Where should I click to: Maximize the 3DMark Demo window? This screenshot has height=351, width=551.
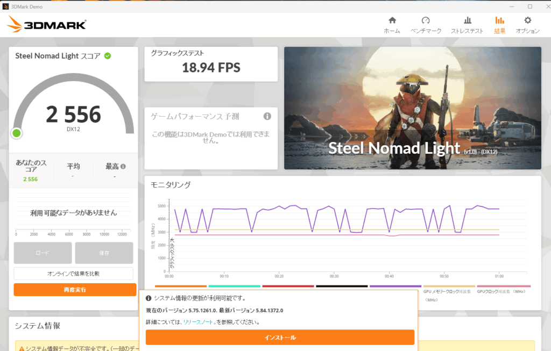tap(530, 6)
